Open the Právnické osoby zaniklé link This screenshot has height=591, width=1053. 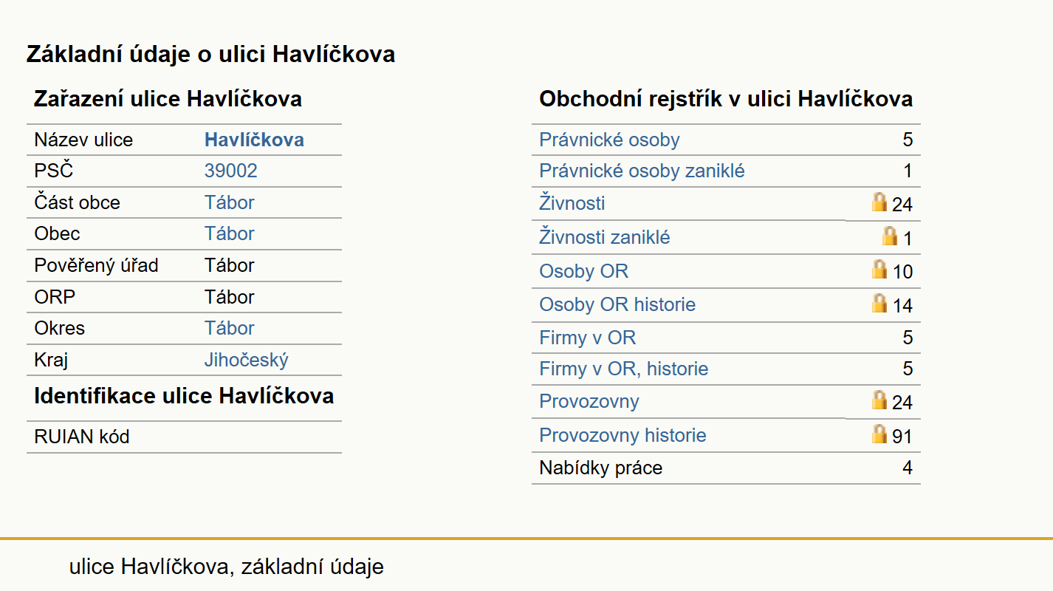[x=642, y=171]
